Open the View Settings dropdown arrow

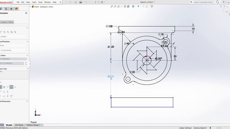[x=154, y=6]
